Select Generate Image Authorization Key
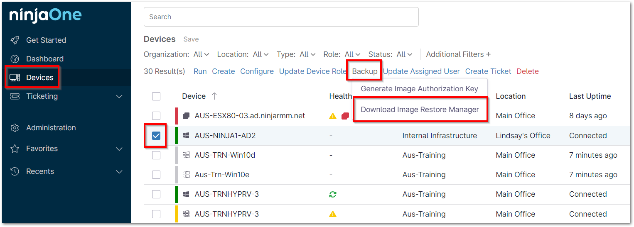 [x=419, y=88]
